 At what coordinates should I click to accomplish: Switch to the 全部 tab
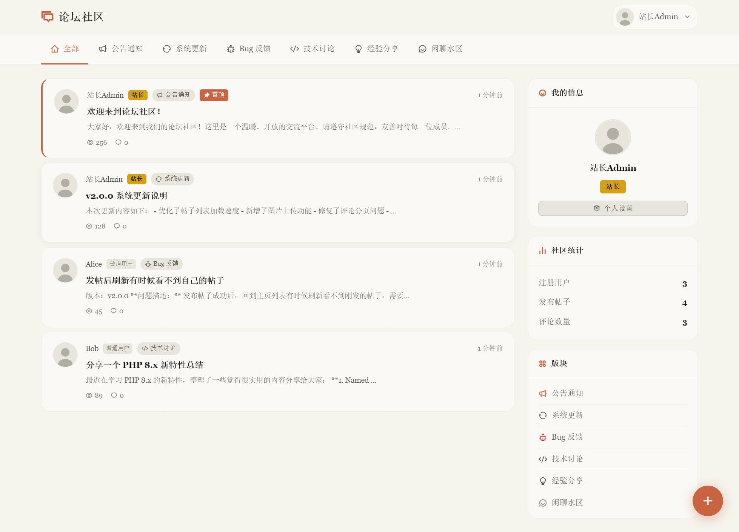(x=65, y=49)
